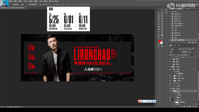Select the Move tool
This screenshot has height=112, width=199.
(159, 10)
